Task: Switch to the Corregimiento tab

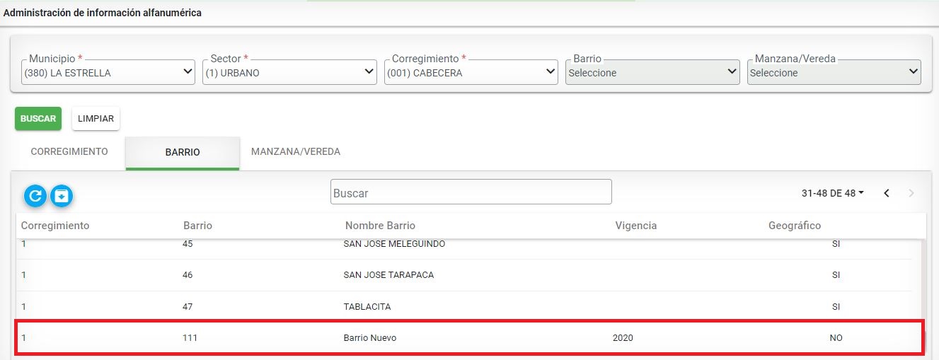Action: 69,152
